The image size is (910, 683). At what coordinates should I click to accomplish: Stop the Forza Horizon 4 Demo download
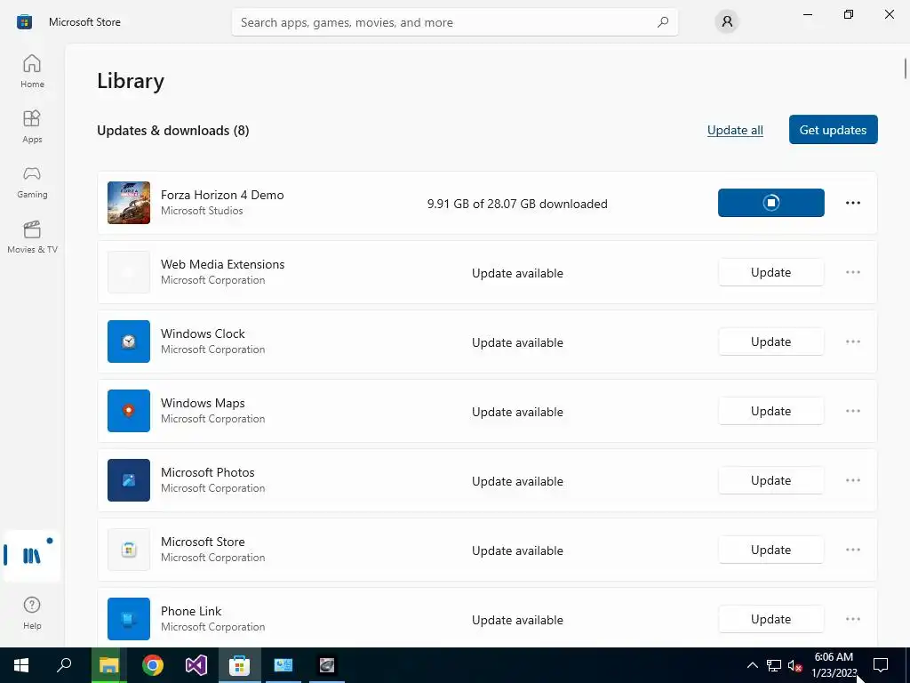[770, 203]
